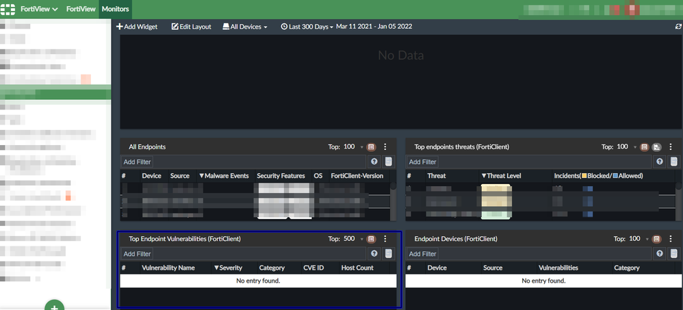Click the Add Widget button

137,27
